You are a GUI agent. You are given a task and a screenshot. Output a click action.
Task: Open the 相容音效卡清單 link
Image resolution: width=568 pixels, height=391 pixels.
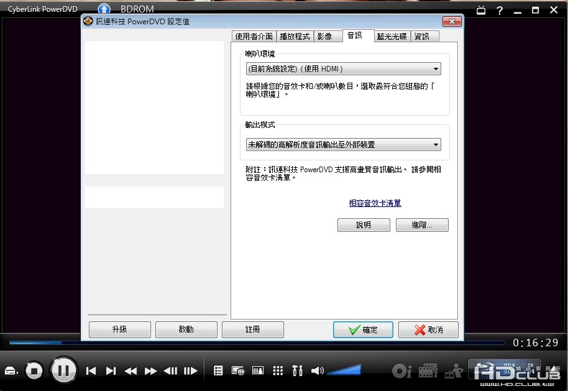(375, 203)
